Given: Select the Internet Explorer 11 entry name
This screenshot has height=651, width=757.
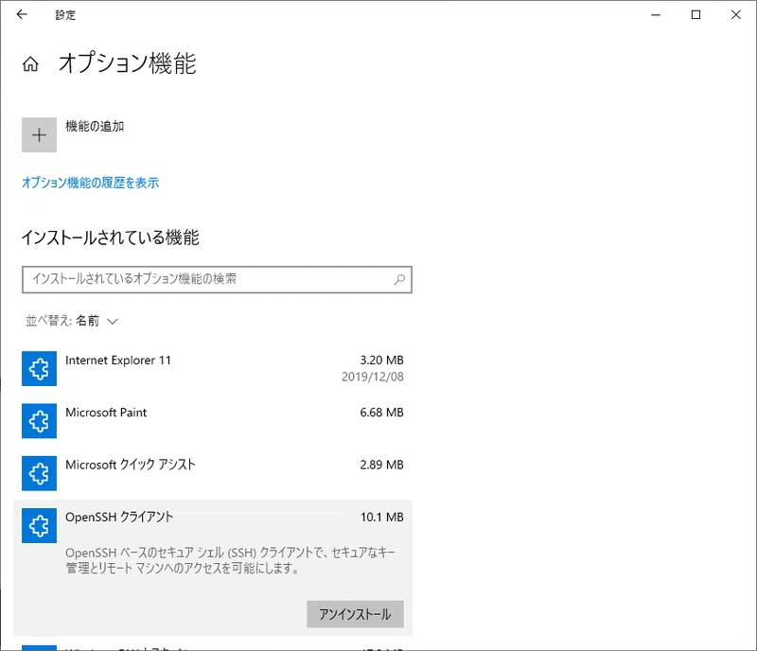Looking at the screenshot, I should click(x=118, y=361).
